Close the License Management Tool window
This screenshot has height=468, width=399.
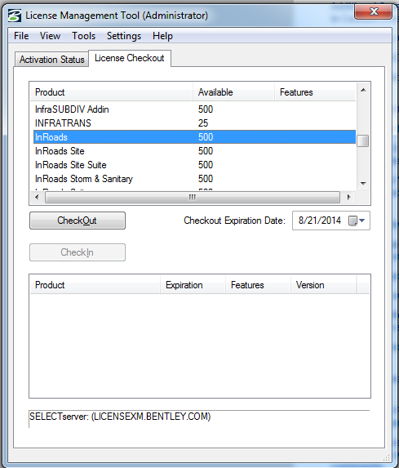pyautogui.click(x=374, y=11)
